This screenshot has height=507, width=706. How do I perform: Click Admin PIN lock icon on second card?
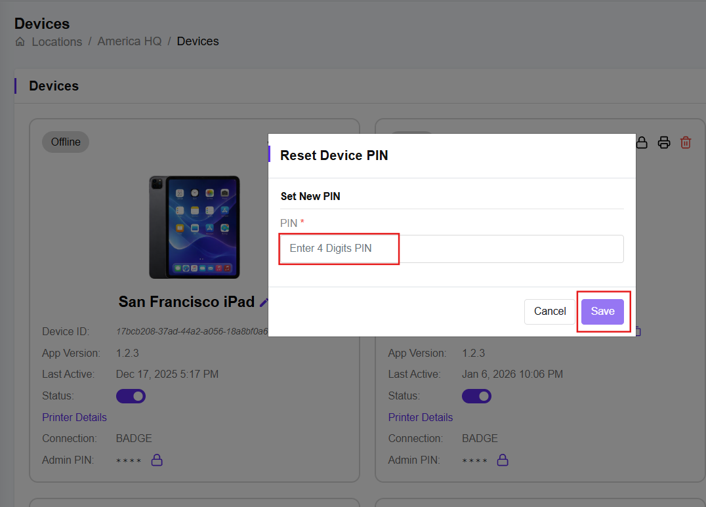(503, 460)
